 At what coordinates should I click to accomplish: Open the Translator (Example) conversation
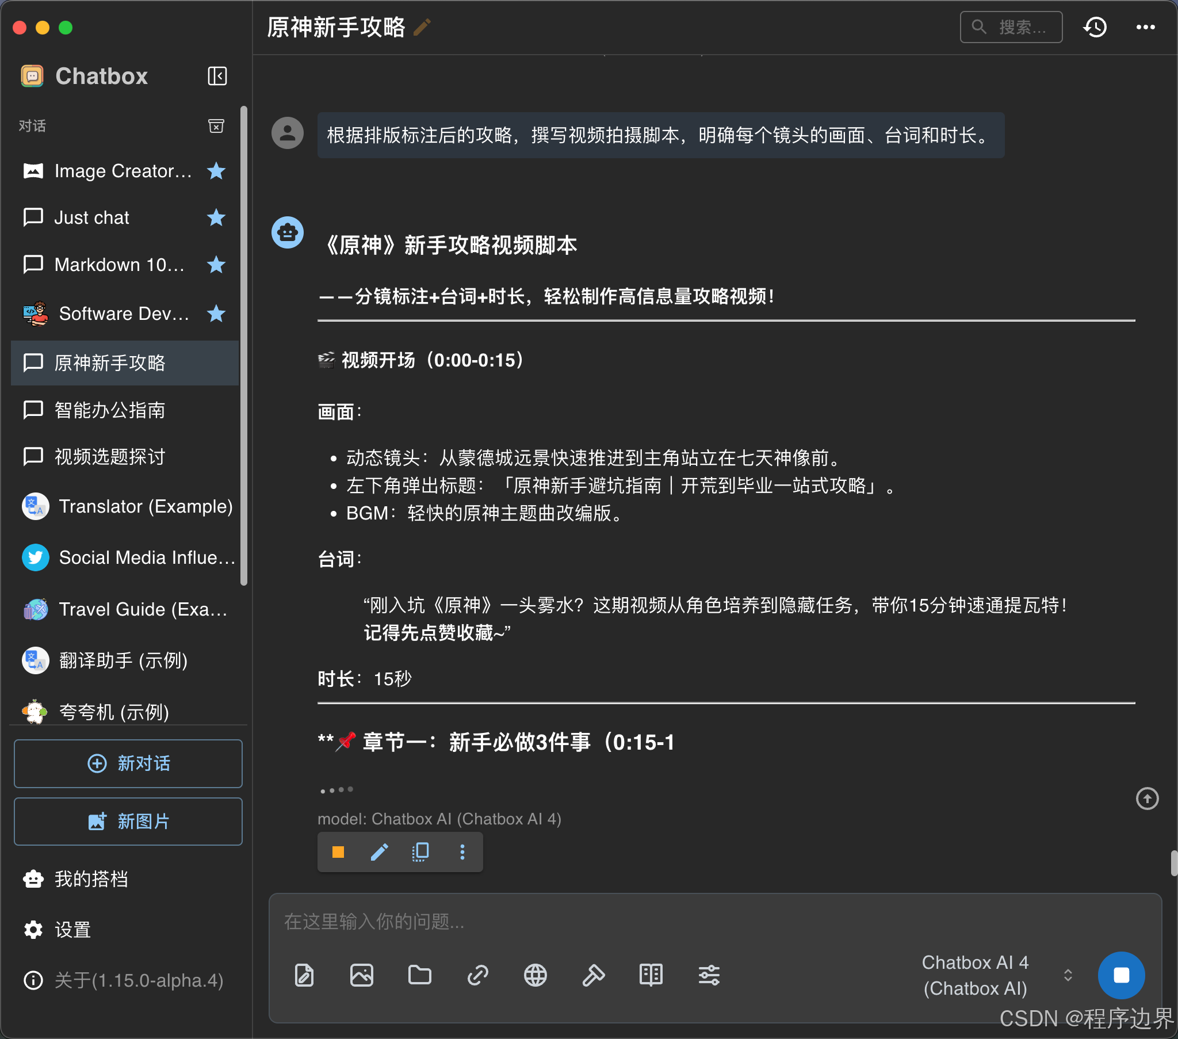(x=124, y=506)
